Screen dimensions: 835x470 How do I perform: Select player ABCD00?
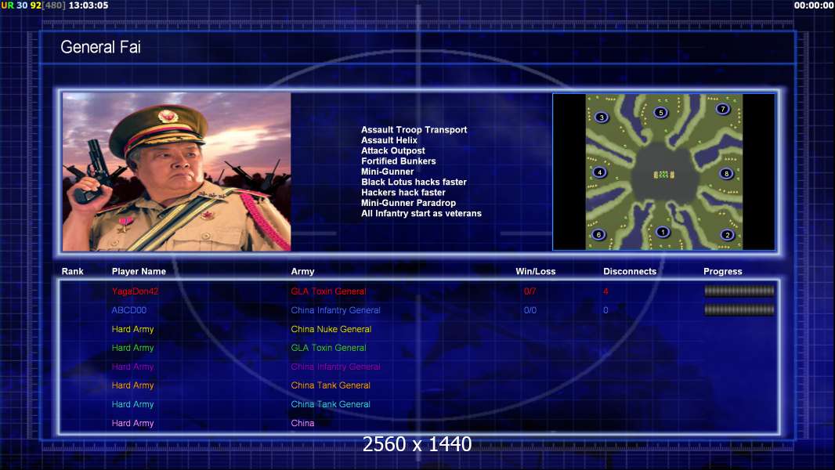coord(129,309)
